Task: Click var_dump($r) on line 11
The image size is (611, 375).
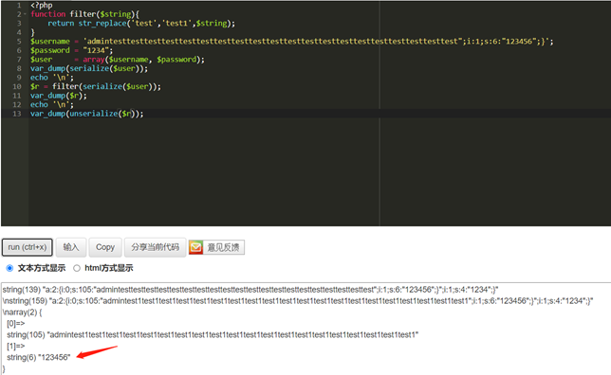Action: 59,96
